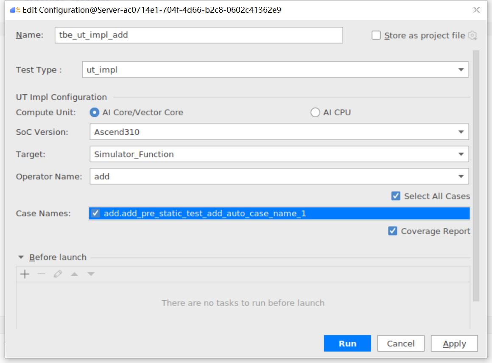
Task: Click the gear icon beside Store as project file
Action: click(472, 36)
